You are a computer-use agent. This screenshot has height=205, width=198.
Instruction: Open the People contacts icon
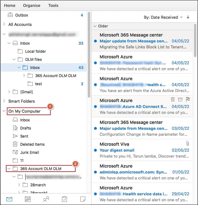tap(46, 199)
